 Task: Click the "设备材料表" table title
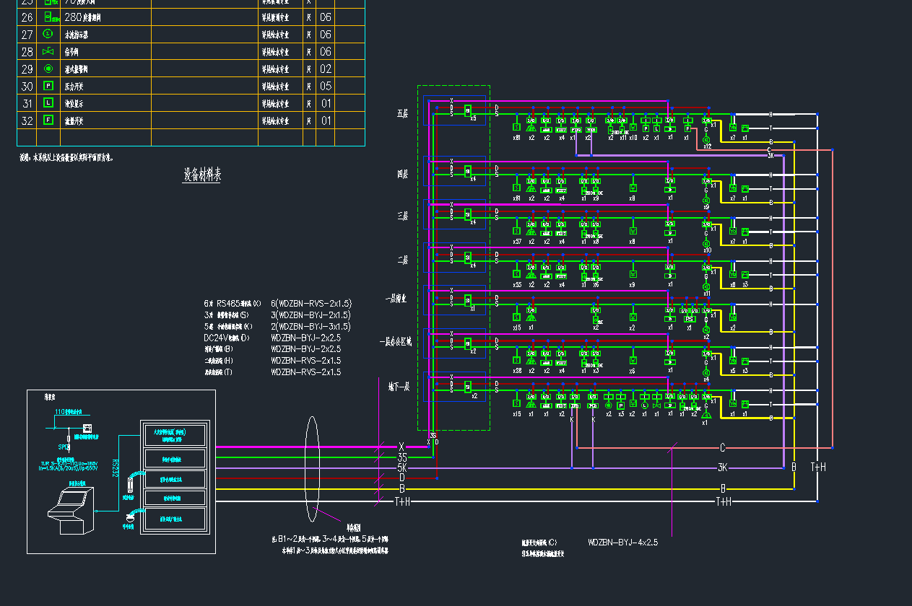click(x=201, y=175)
